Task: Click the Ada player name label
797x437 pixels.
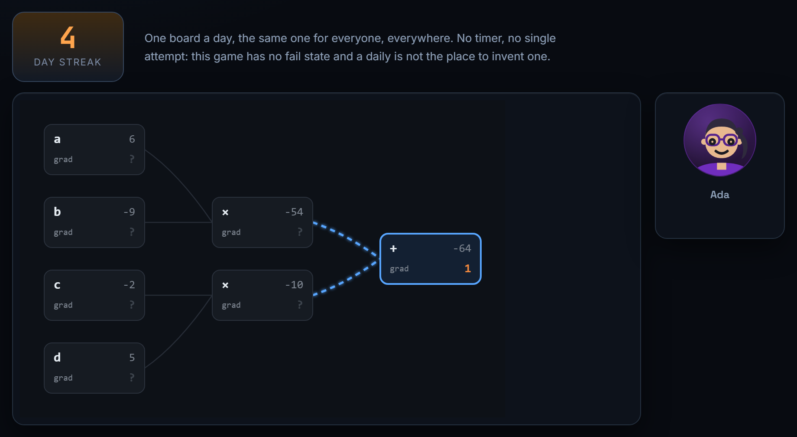Action: tap(719, 195)
